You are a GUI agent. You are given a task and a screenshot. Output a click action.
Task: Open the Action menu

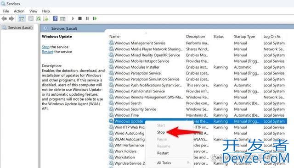(19, 11)
